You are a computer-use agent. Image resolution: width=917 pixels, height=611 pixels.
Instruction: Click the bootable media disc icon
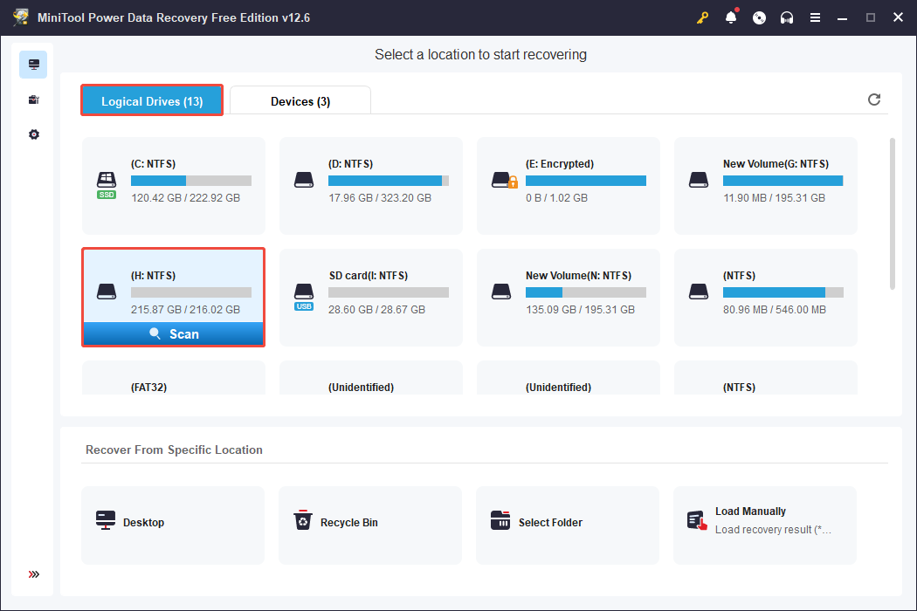pos(759,17)
